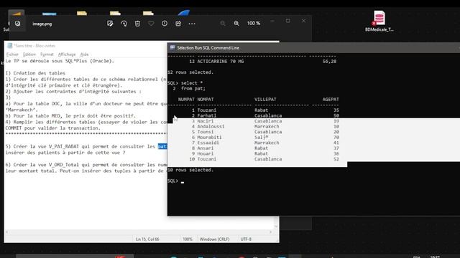This screenshot has width=460, height=258.
Task: Click the NOMPAT column header
Action: pos(206,100)
